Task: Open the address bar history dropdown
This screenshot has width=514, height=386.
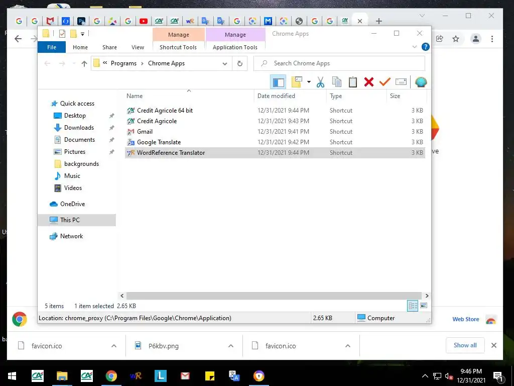Action: 225,64
